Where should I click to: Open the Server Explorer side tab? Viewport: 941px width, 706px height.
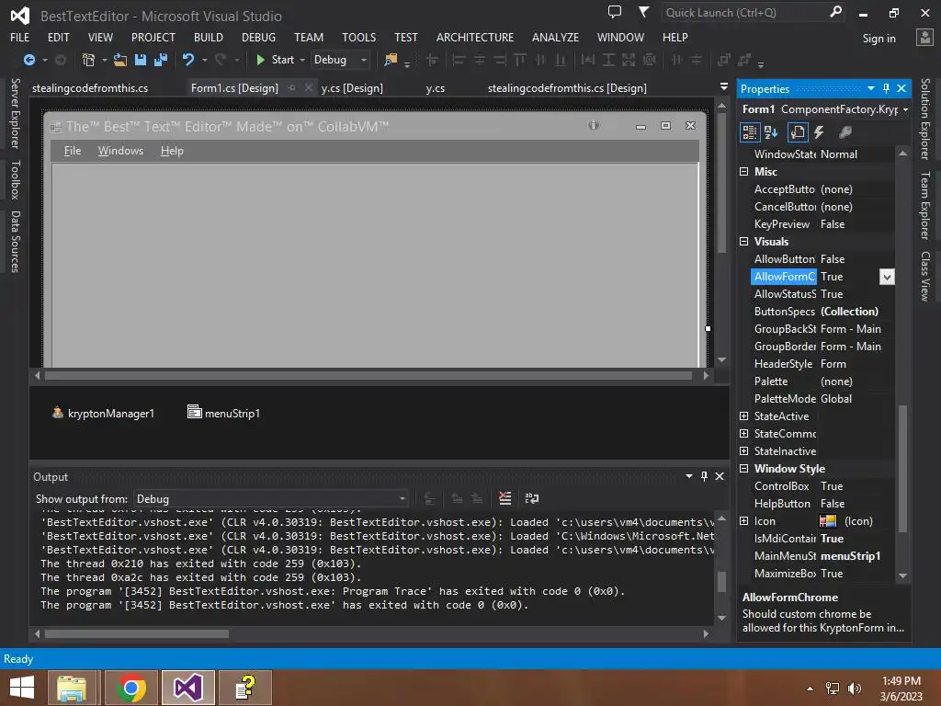coord(15,113)
